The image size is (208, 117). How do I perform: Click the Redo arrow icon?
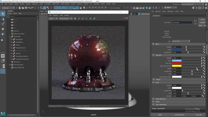(x=32, y=8)
